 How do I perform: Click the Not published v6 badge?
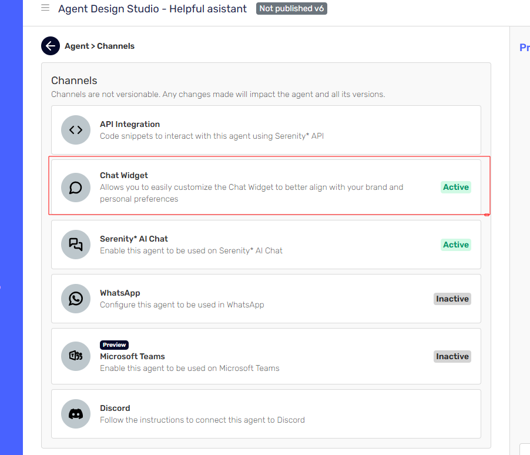pos(291,8)
